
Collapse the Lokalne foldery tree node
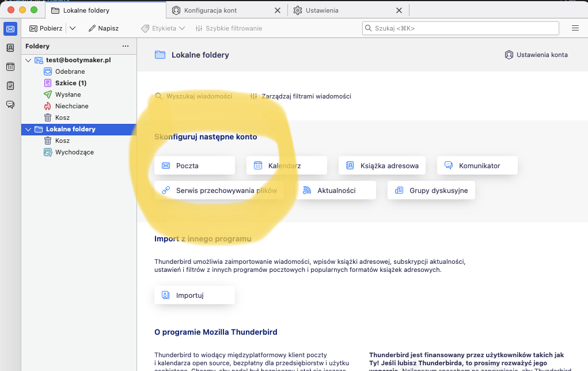click(x=28, y=129)
